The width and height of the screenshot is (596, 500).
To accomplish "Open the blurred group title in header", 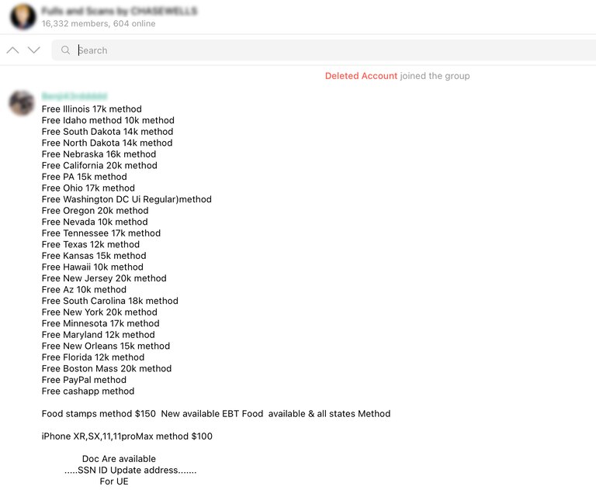I will coord(120,11).
